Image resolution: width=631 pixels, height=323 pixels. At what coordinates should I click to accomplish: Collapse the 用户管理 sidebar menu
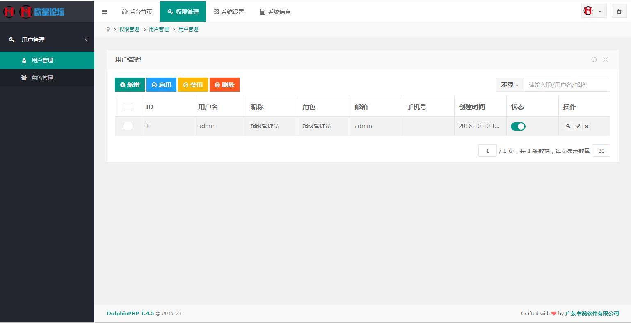pos(47,39)
